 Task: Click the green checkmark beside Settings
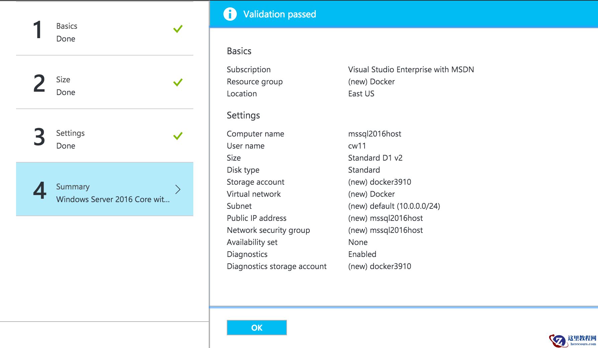178,136
